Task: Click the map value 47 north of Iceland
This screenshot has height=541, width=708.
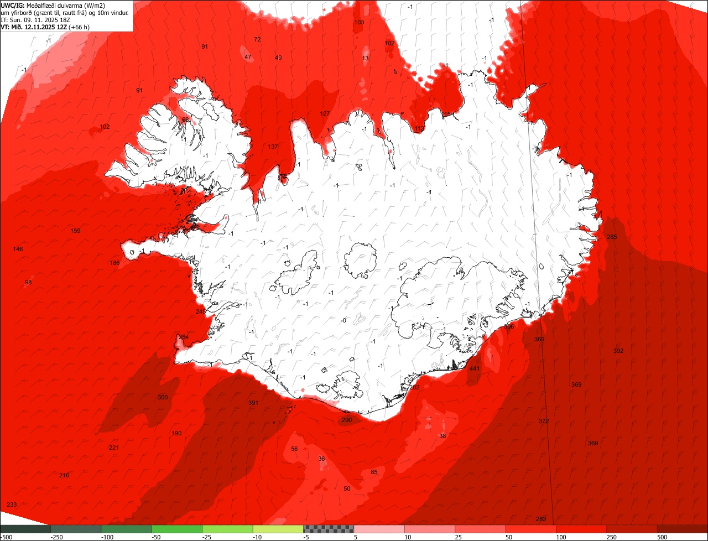Action: click(x=248, y=57)
